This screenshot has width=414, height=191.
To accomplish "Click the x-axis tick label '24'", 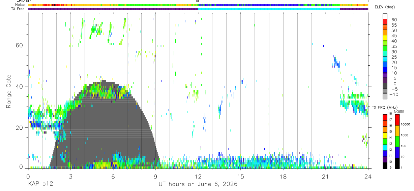I will [x=368, y=177].
